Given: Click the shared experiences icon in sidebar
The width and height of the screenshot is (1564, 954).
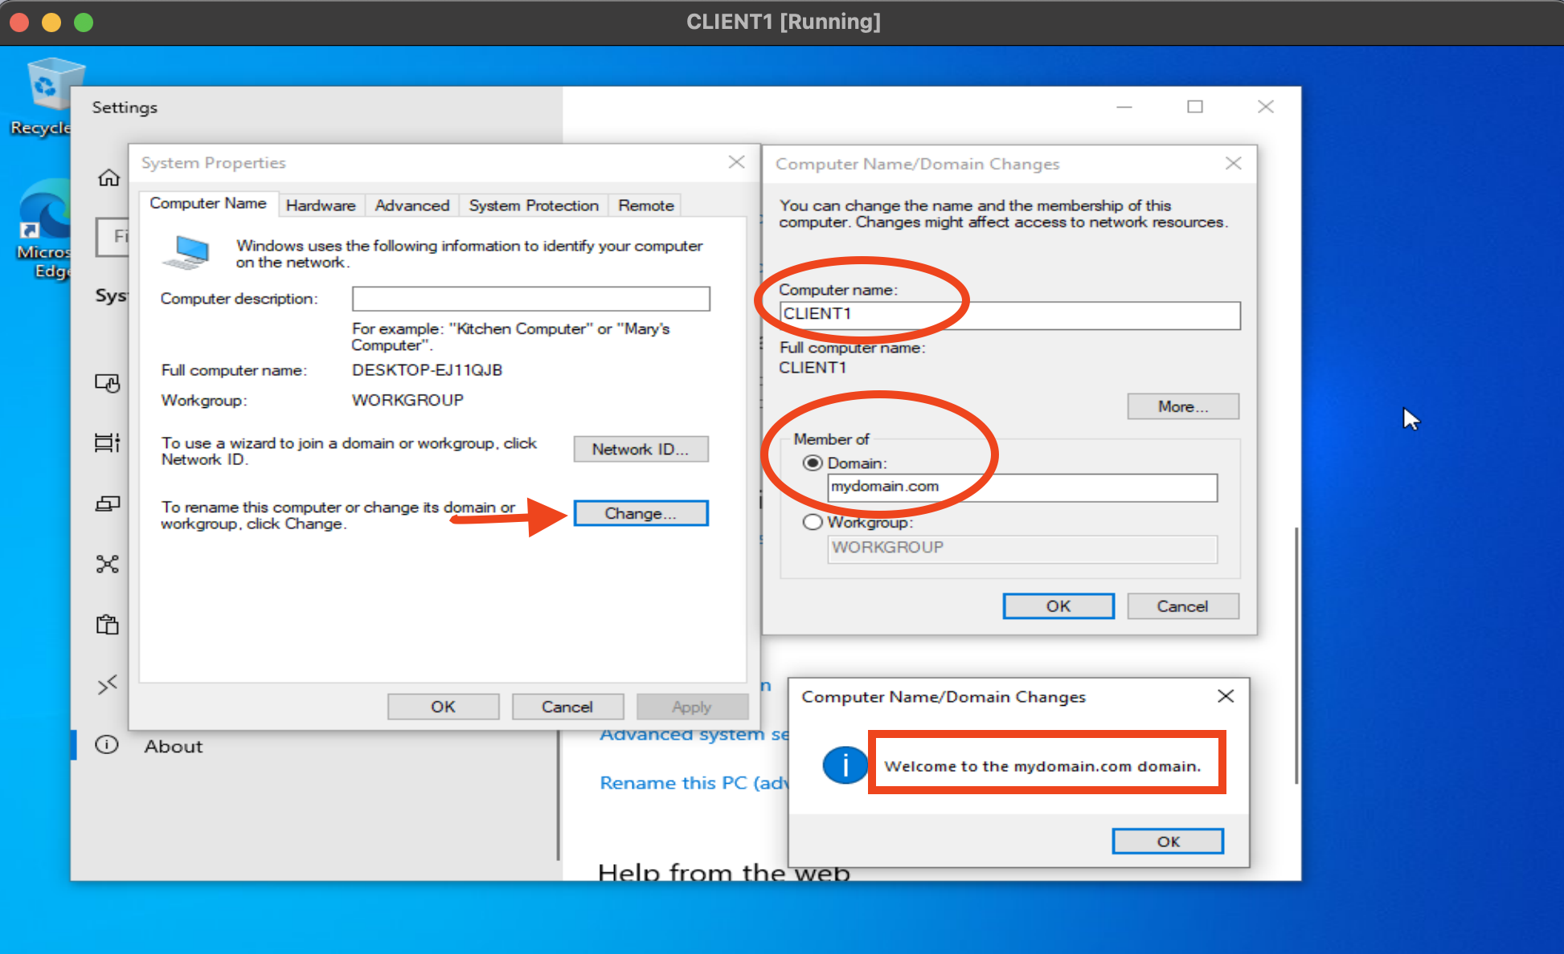Looking at the screenshot, I should [108, 564].
